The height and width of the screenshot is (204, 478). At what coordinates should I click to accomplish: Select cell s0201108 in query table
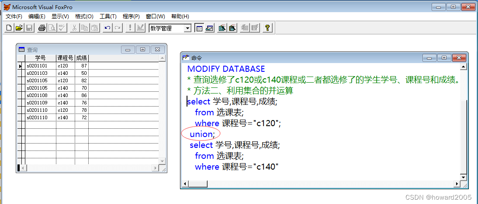pyautogui.click(x=41, y=95)
